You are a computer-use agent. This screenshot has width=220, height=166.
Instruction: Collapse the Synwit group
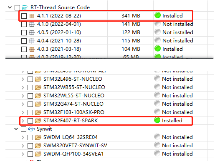tap(16, 129)
